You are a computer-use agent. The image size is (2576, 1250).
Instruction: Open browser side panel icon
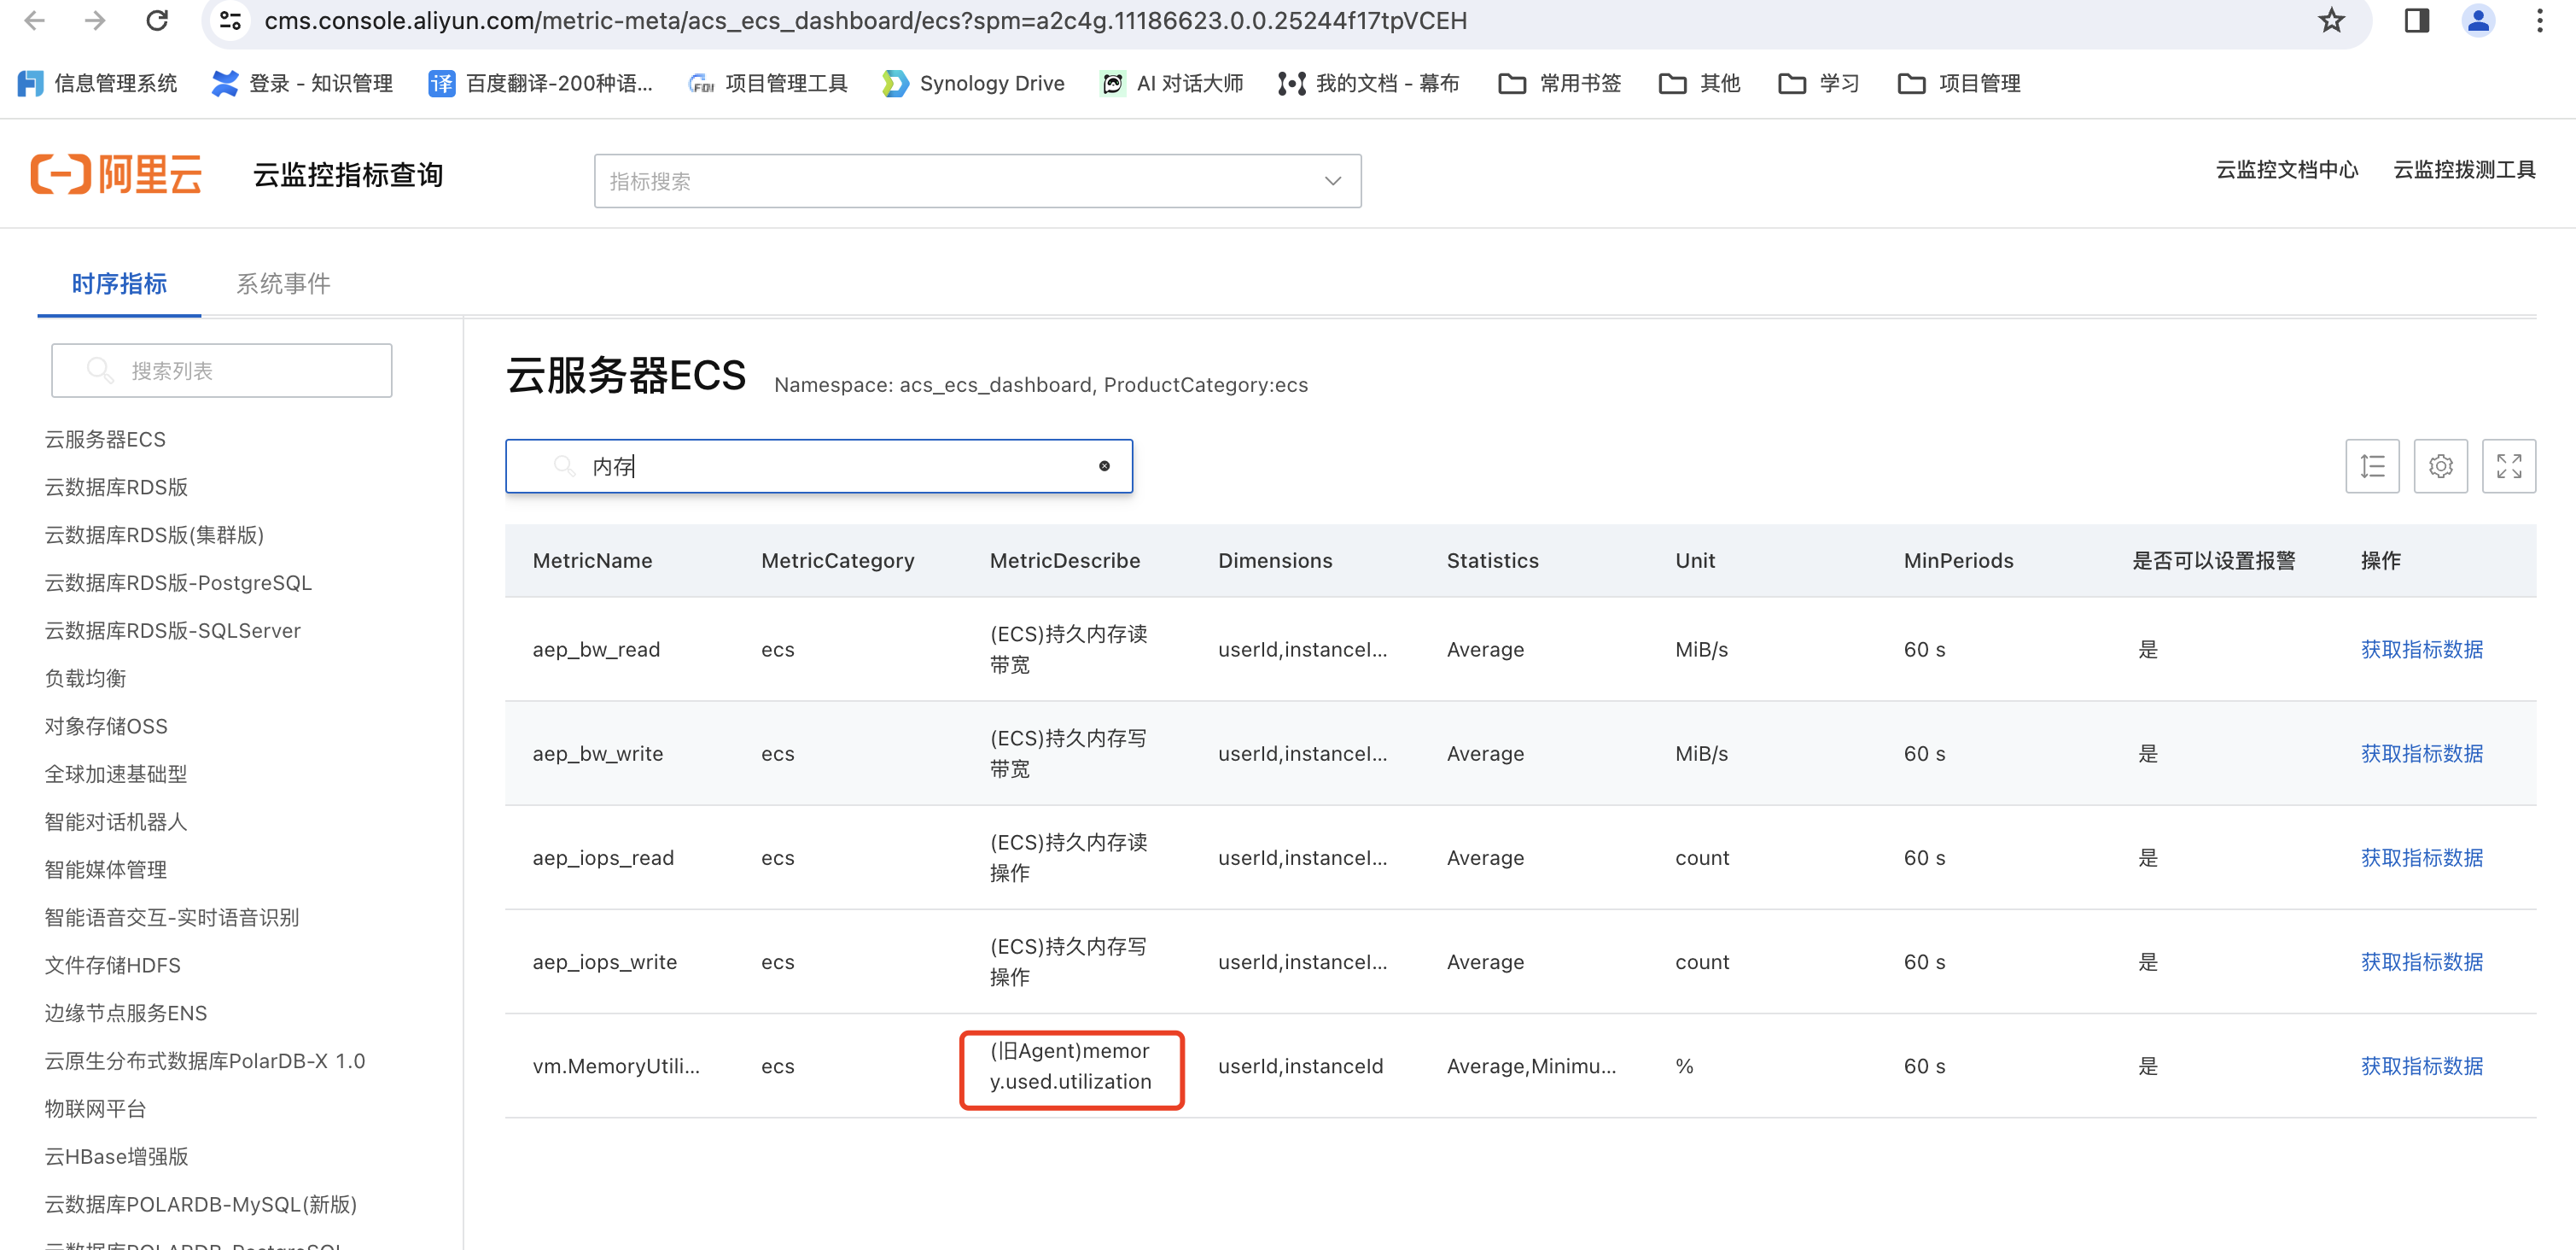click(2417, 21)
